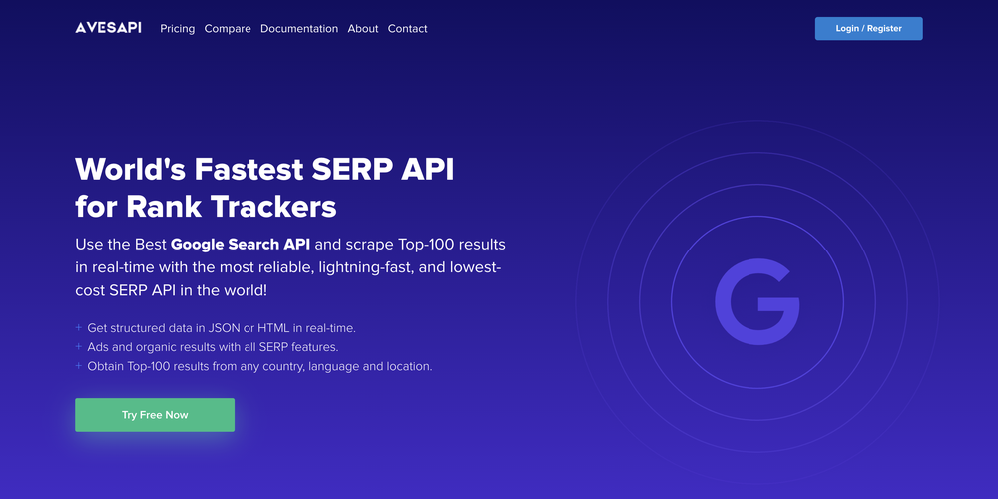
Task: Select the line about JSON or HTML data
Action: pos(222,328)
